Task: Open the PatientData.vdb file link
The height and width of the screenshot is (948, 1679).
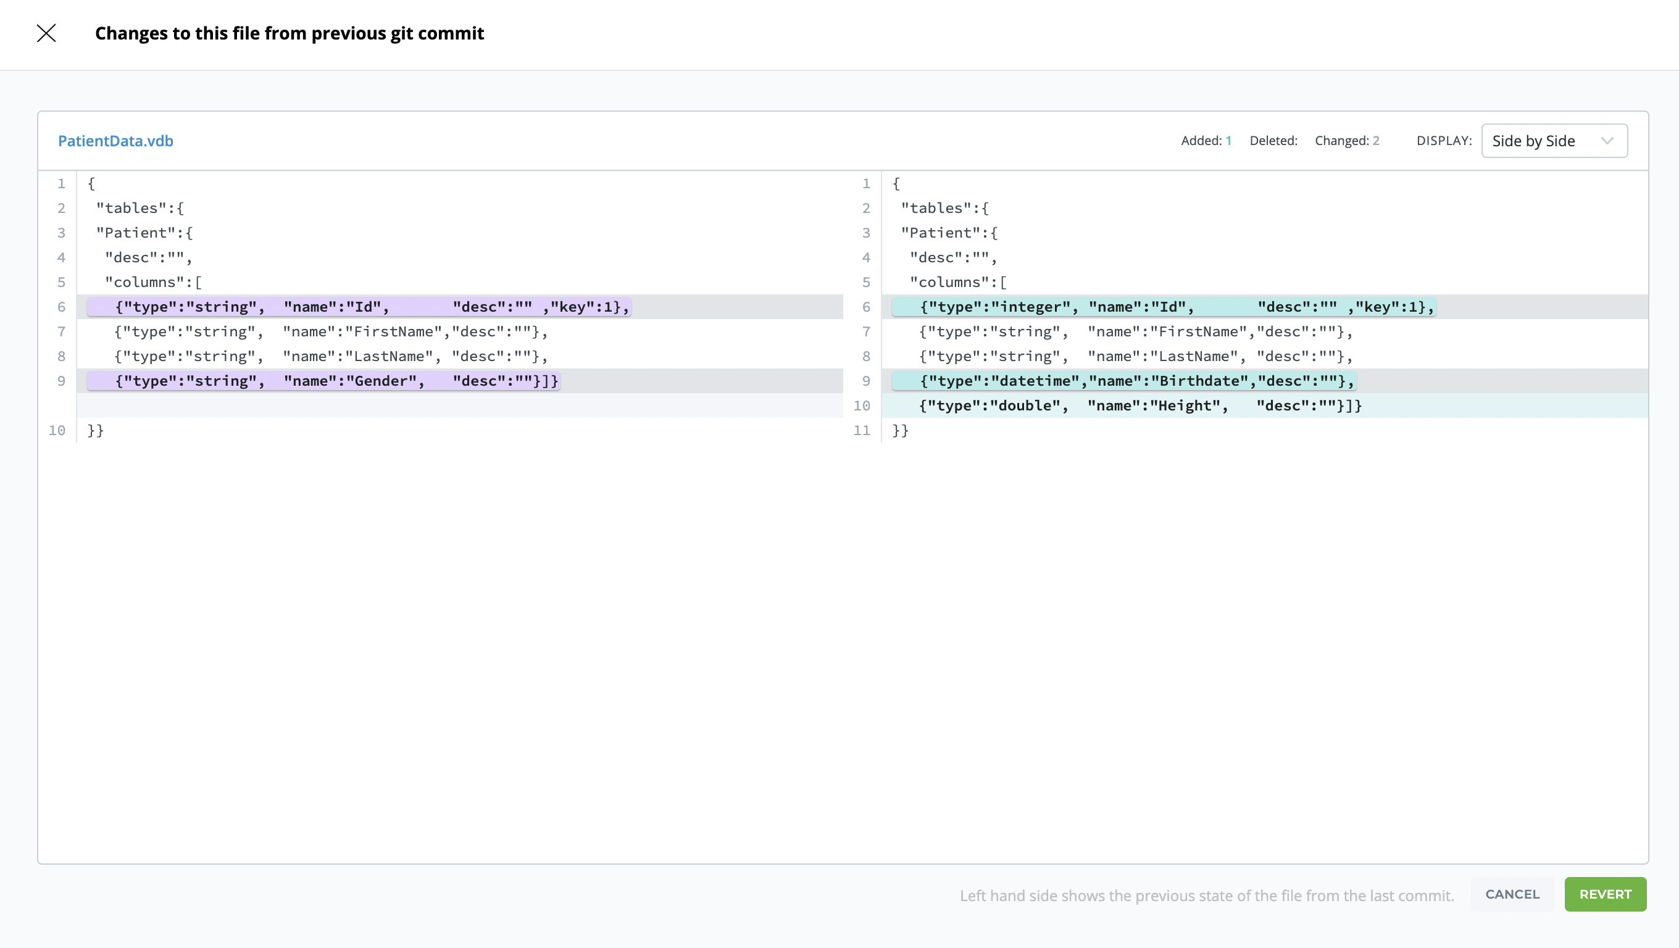Action: tap(115, 141)
